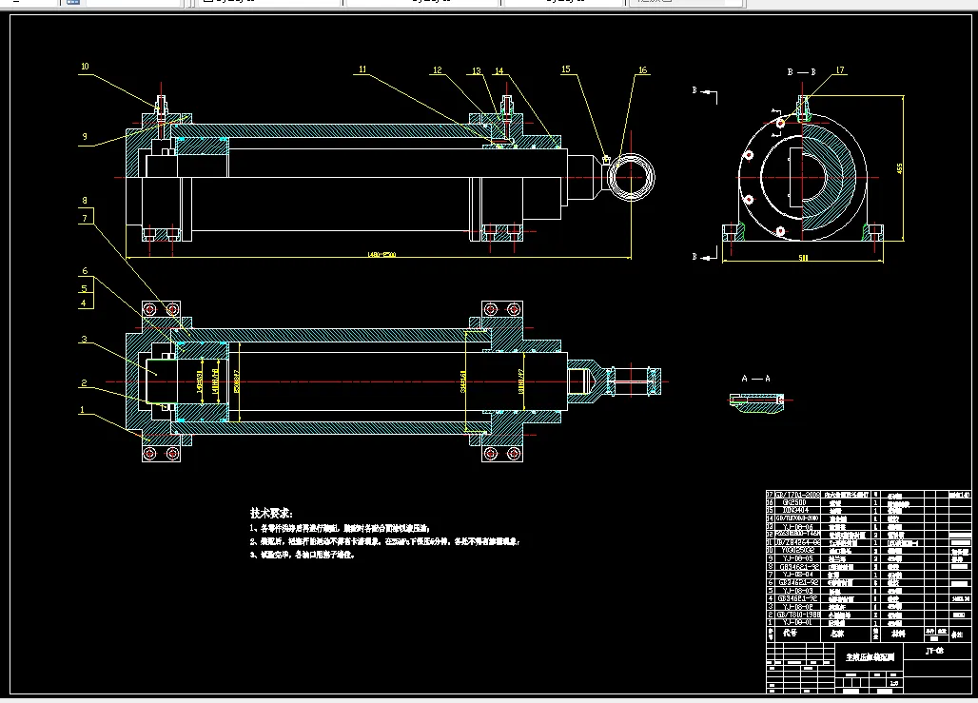
Task: Click "YJ-08-01" code in parts list
Action: tap(798, 622)
